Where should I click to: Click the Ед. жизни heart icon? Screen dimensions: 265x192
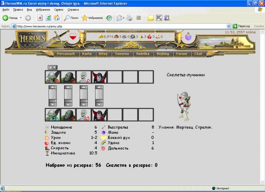click(47, 143)
